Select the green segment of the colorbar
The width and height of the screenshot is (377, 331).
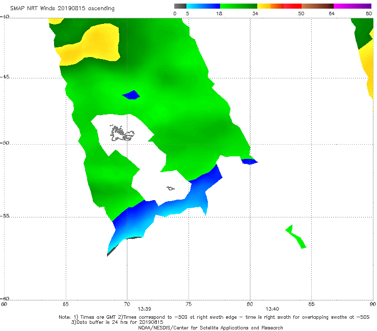coord(238,6)
